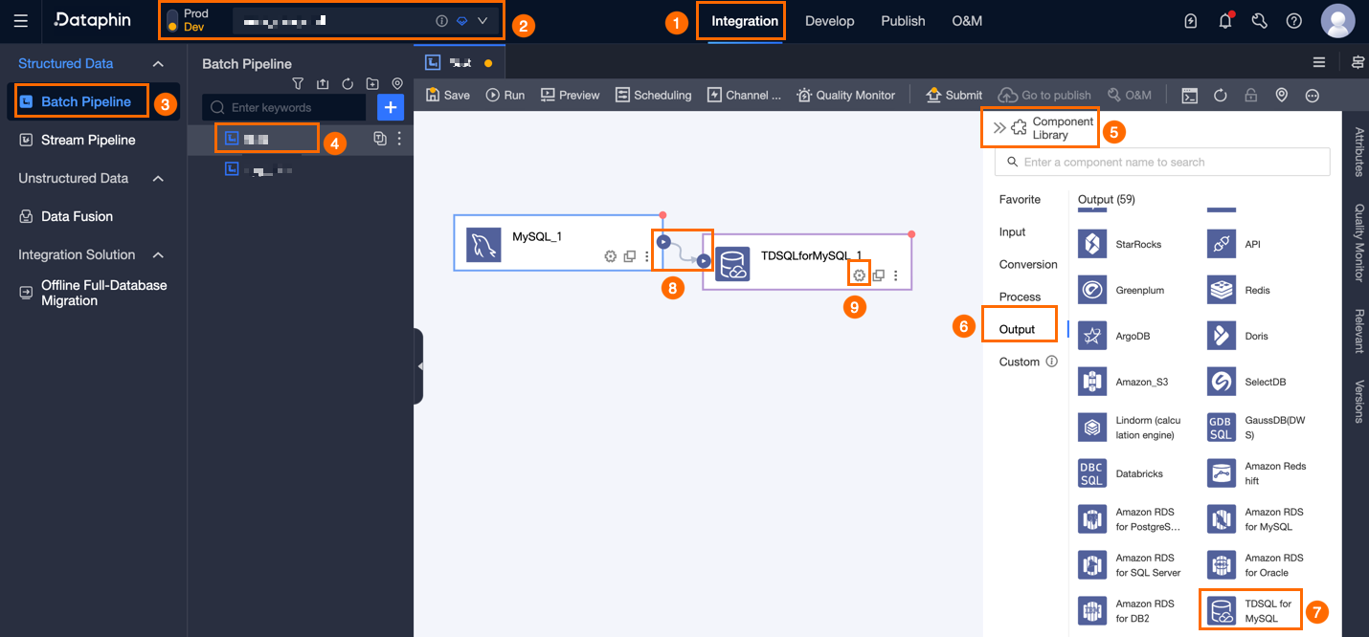Select Batch Pipeline in sidebar

tap(86, 101)
